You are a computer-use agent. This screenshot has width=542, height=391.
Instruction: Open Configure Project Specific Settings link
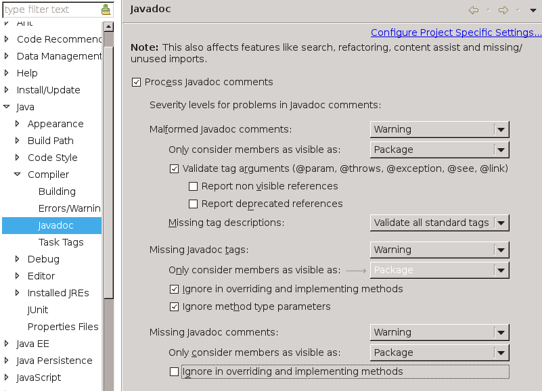456,32
